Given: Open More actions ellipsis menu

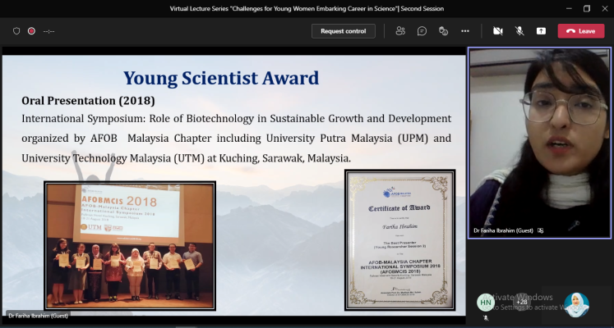Looking at the screenshot, I should tap(465, 31).
